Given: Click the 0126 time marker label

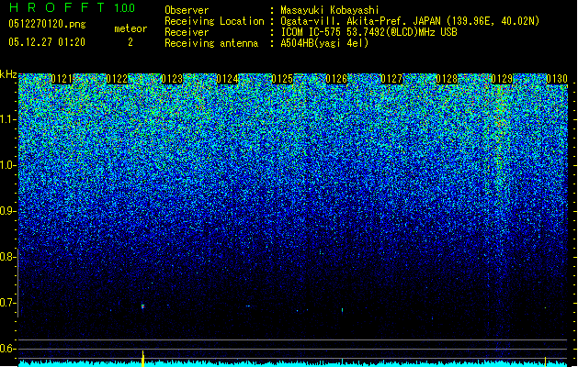Looking at the screenshot, I should tap(336, 79).
